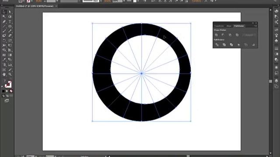Select the Perspective Grid tool
Image resolution: width=280 pixels, height=157 pixels.
pyautogui.click(x=10, y=50)
